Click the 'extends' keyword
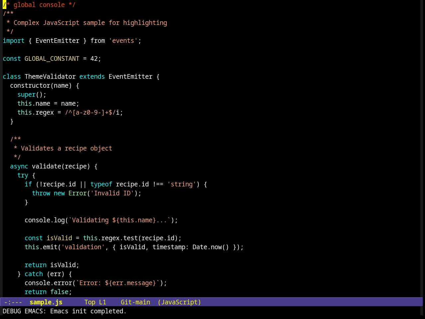Viewport: 425px width, 319px height. 92,76
